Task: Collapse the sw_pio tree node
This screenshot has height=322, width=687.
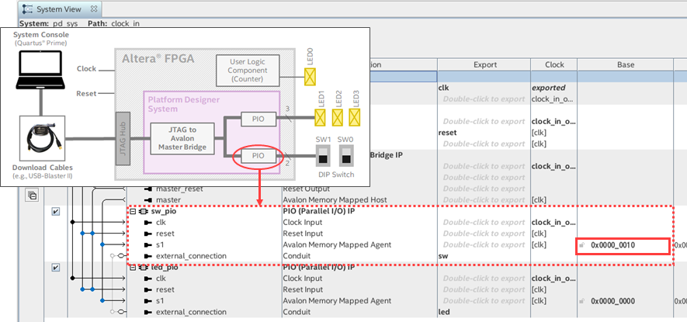Action: coord(133,211)
